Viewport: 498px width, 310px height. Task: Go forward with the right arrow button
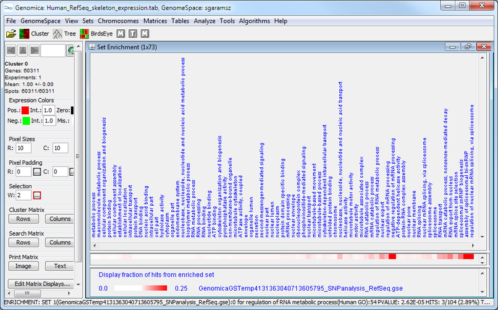[34, 50]
